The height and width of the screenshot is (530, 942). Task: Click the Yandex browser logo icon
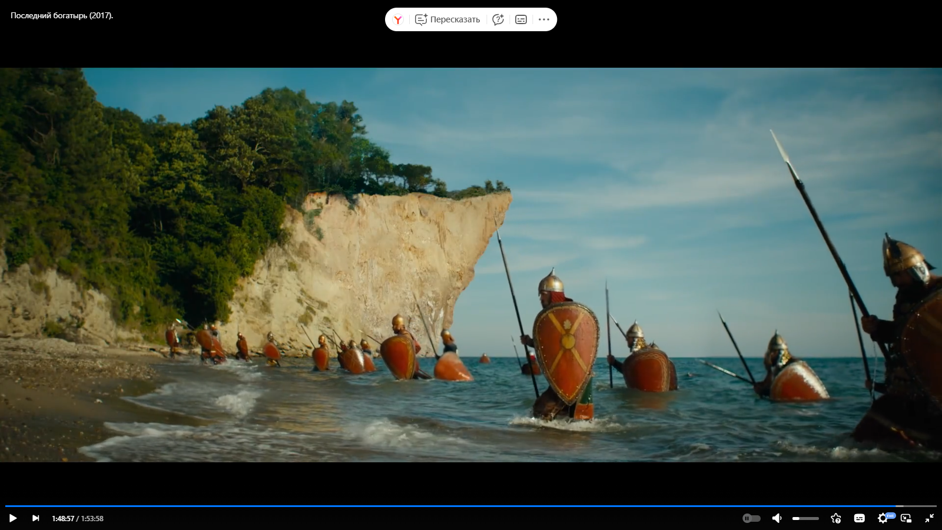pos(398,19)
